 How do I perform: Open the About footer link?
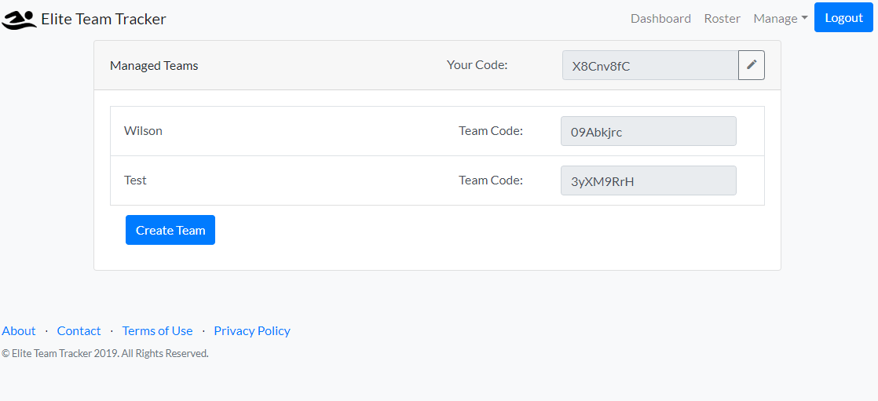click(x=19, y=330)
